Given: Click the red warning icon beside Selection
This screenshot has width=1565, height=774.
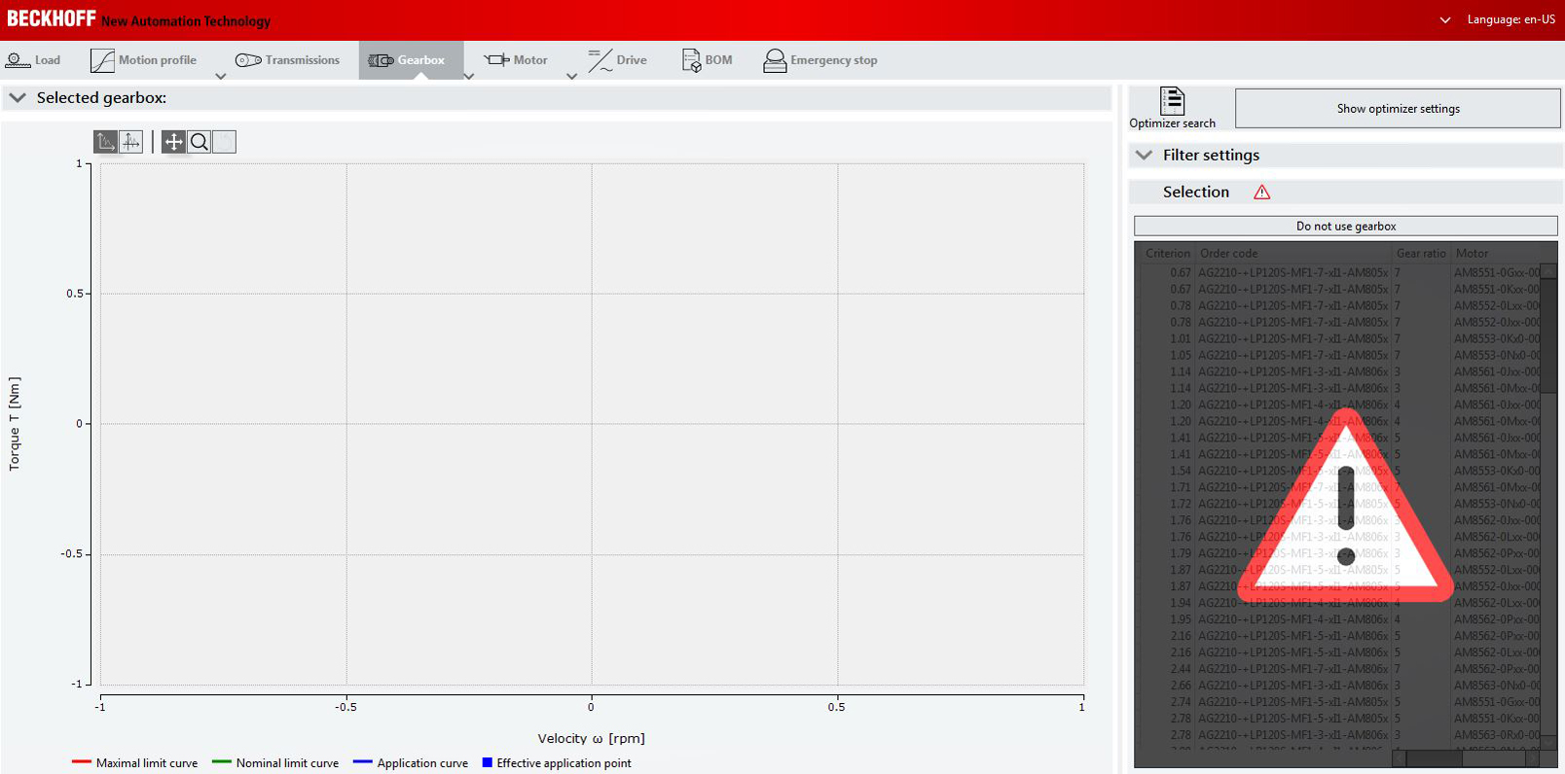Looking at the screenshot, I should [x=1262, y=193].
